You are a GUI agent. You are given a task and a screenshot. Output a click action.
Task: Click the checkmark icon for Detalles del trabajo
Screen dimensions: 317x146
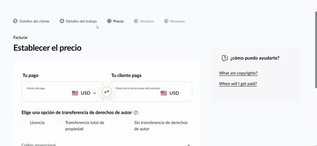62,21
